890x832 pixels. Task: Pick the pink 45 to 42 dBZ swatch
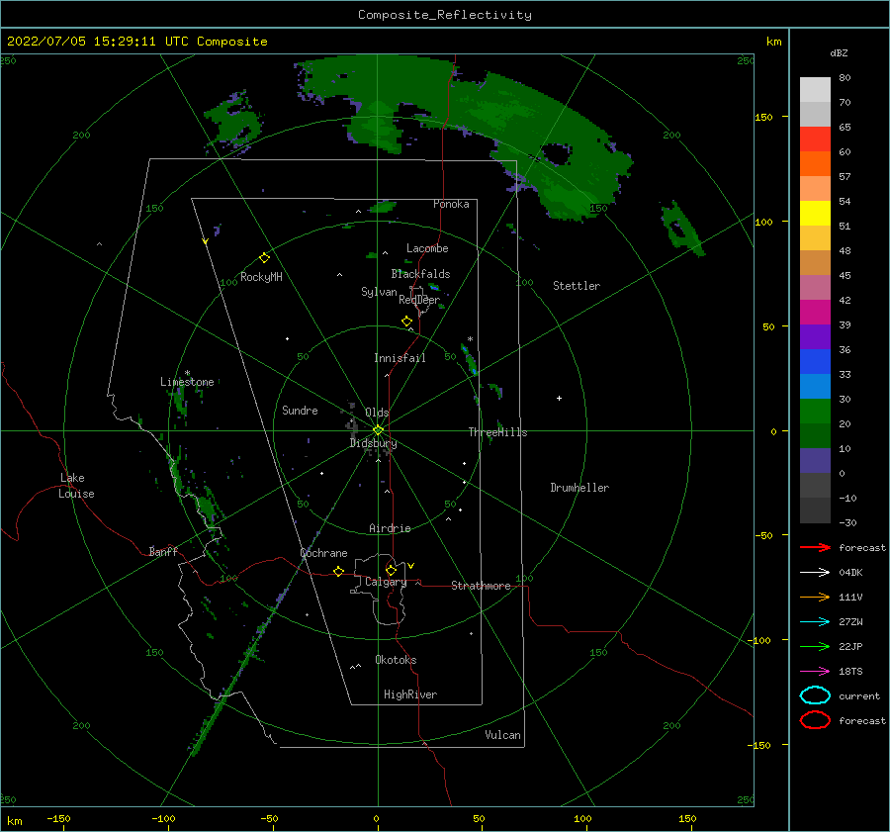point(815,287)
